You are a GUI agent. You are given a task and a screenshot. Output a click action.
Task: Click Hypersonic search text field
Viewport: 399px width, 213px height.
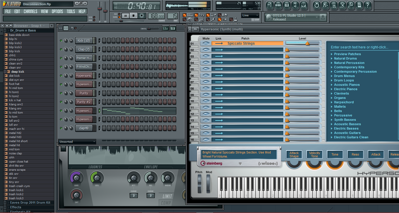[364, 47]
